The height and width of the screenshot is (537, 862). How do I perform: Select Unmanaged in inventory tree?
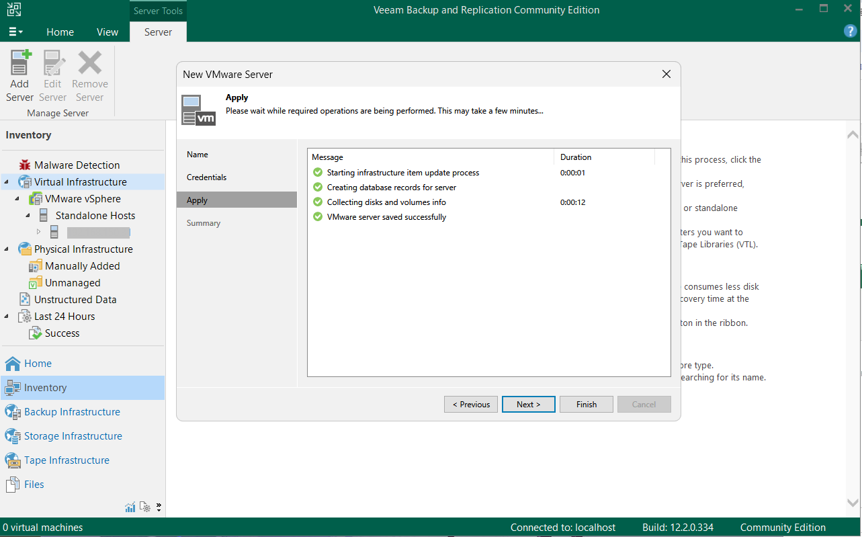point(73,282)
